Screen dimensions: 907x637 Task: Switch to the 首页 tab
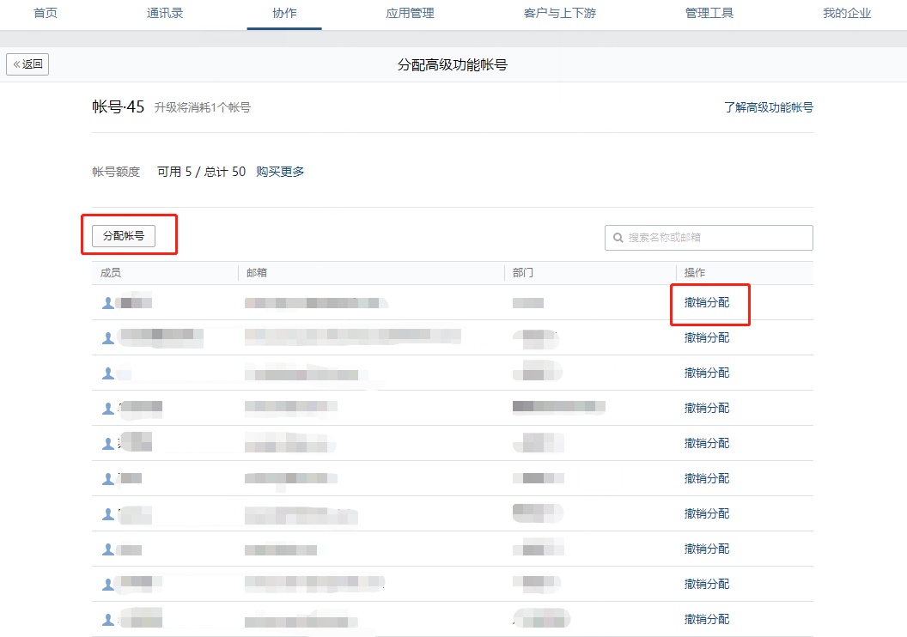tap(46, 14)
